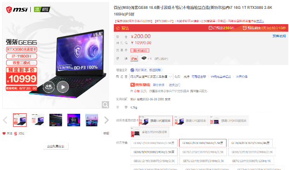Click the gift item thumbnail icon
Image resolution: width=289 pixels, height=170 pixels.
[x=144, y=59]
